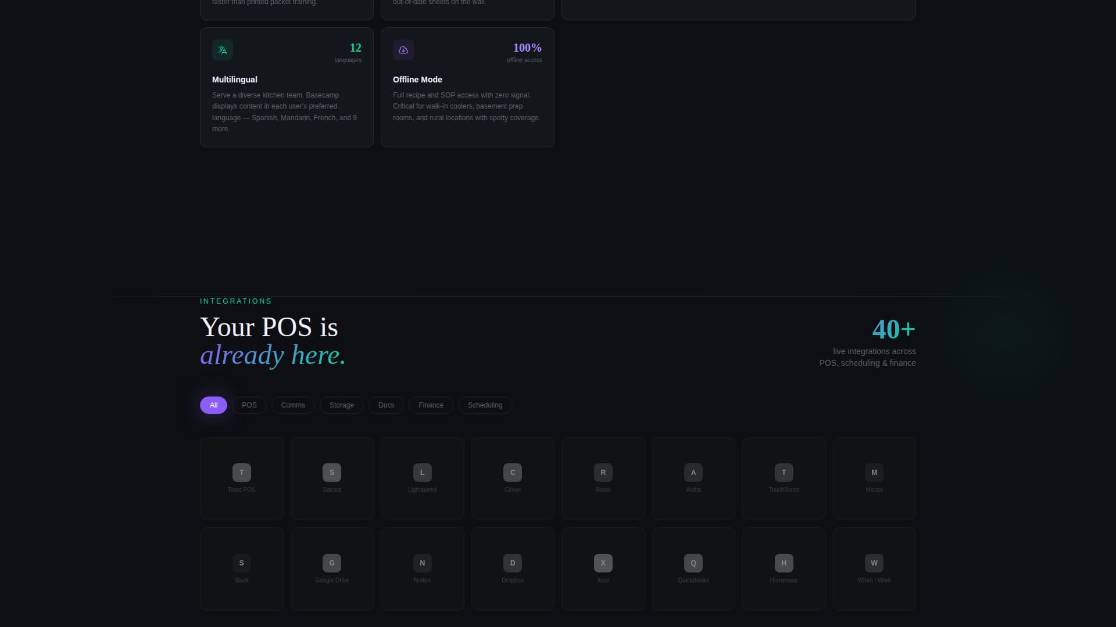The height and width of the screenshot is (627, 1116).
Task: Select the All filter pill
Action: [x=213, y=405]
